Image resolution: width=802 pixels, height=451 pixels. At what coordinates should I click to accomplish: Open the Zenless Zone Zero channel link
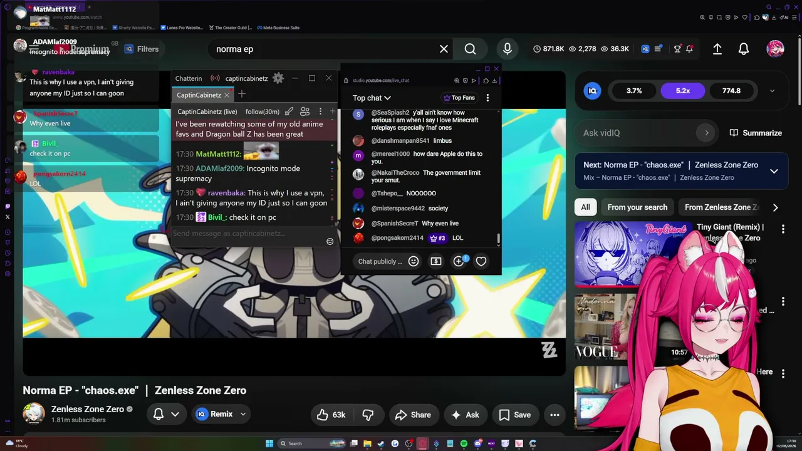(x=87, y=409)
